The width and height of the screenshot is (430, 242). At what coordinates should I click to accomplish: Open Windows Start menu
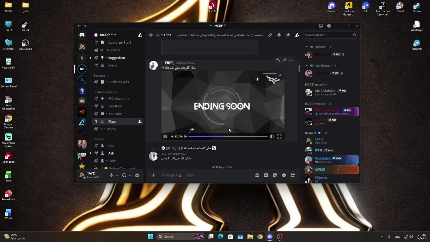point(150,237)
